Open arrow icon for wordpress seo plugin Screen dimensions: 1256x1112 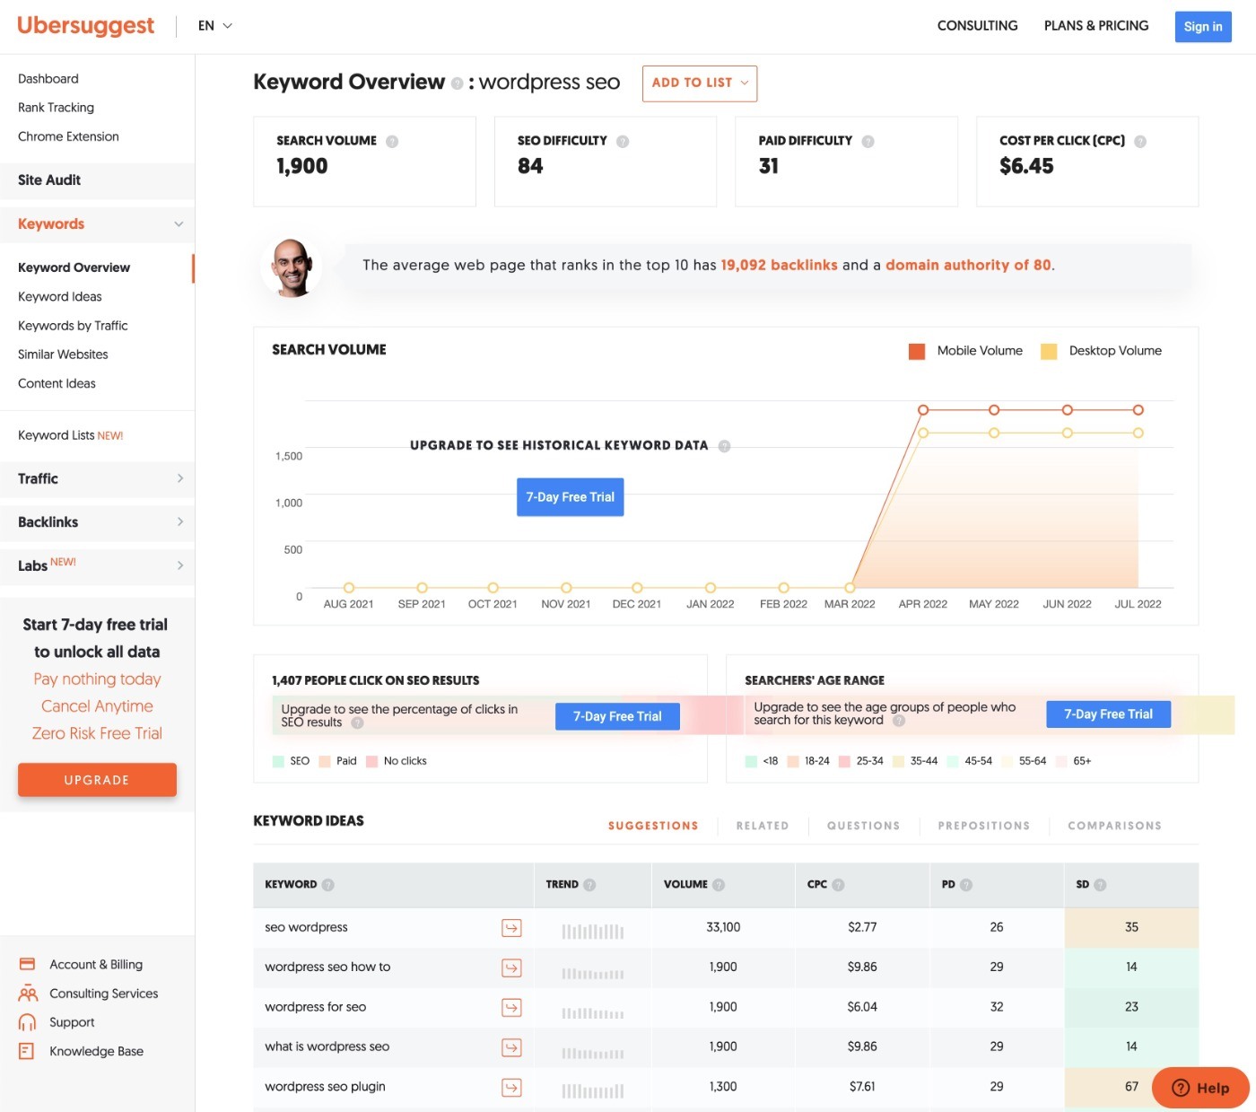pos(511,1087)
